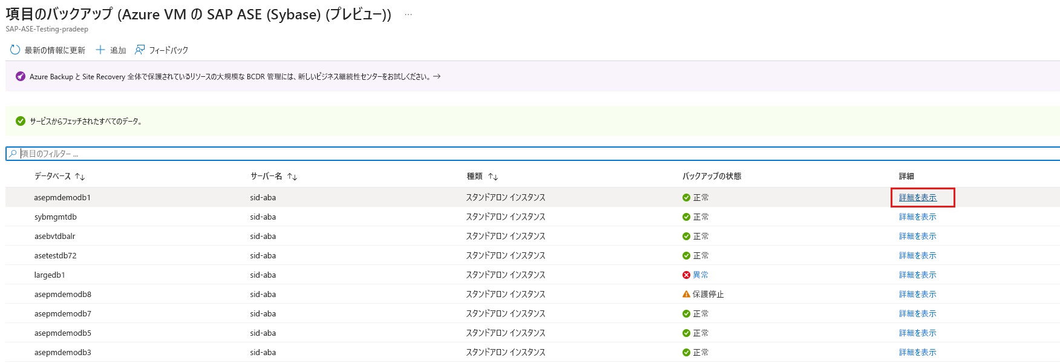Click the search magnifier icon in the filter box
Viewport: 1060px width, 363px height.
point(13,154)
